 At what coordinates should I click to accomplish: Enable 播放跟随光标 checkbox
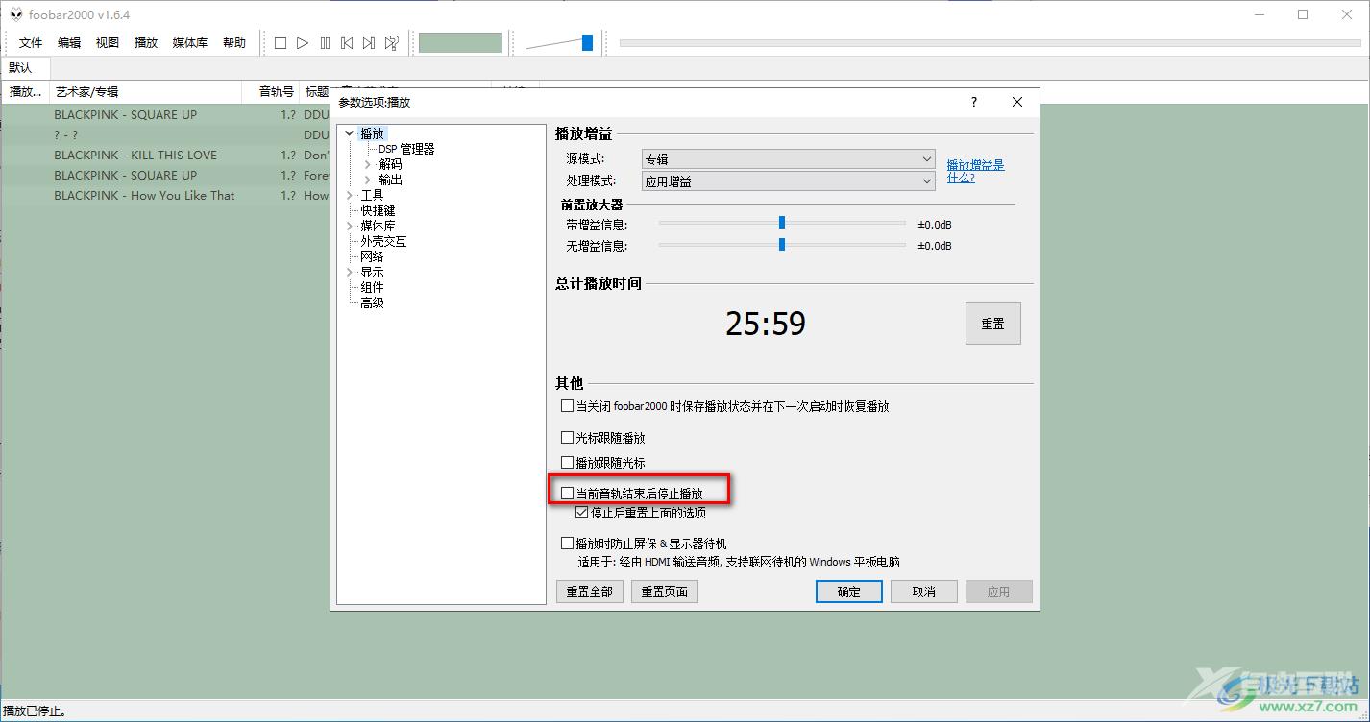pyautogui.click(x=567, y=463)
